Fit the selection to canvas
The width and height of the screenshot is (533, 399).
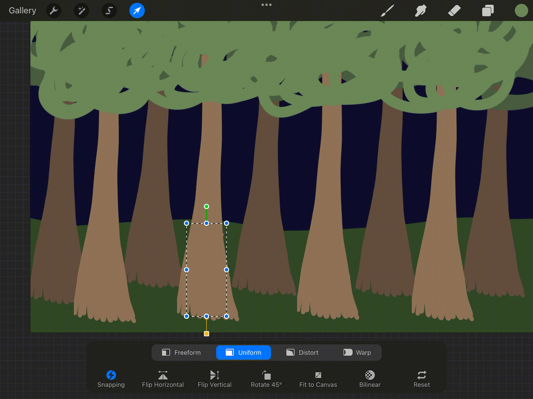point(318,379)
